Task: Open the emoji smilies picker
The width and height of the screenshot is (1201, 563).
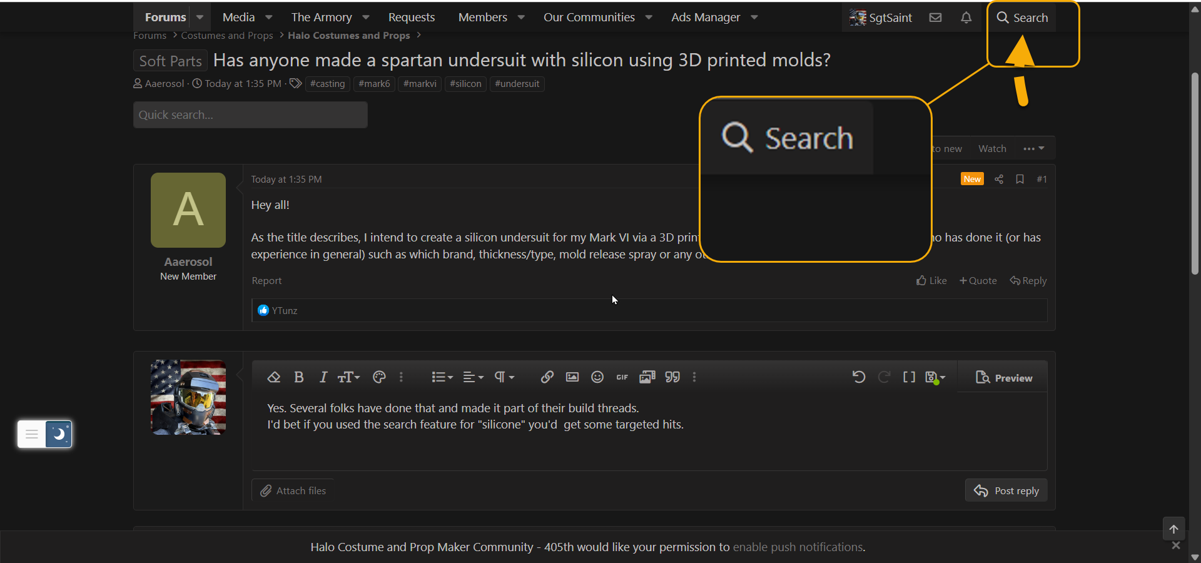Action: [597, 377]
